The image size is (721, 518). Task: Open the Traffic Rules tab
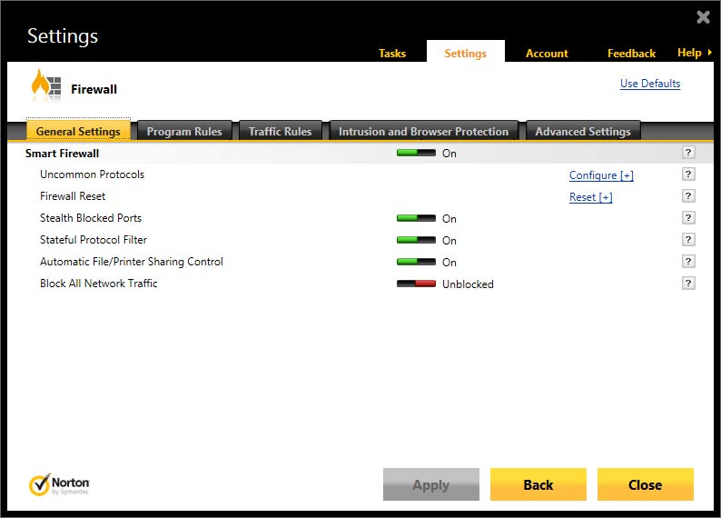[x=280, y=131]
